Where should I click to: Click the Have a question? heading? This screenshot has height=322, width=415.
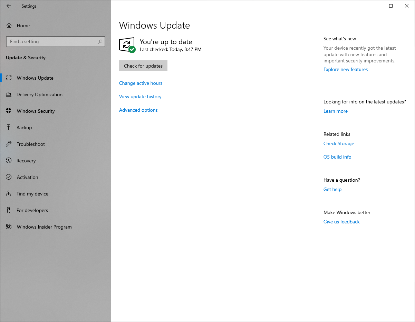[x=342, y=180]
